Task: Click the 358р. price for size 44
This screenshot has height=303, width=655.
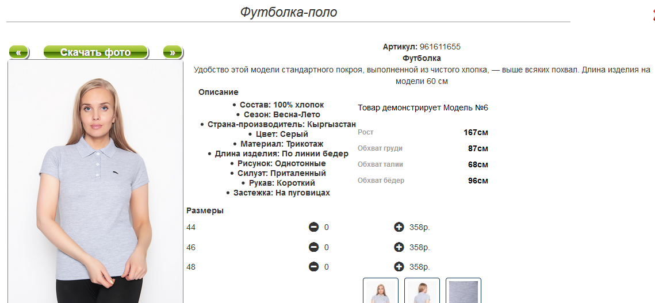Action: coord(419,227)
